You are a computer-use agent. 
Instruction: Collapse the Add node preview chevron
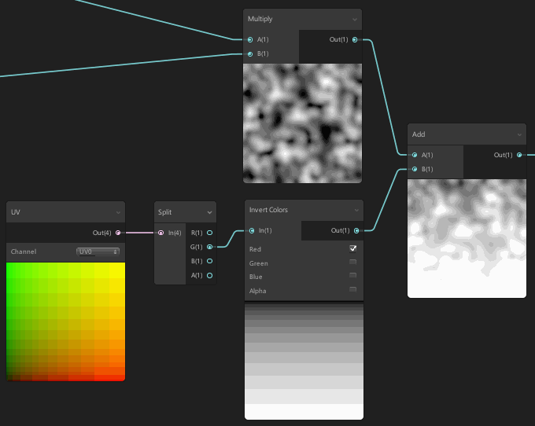click(x=519, y=135)
